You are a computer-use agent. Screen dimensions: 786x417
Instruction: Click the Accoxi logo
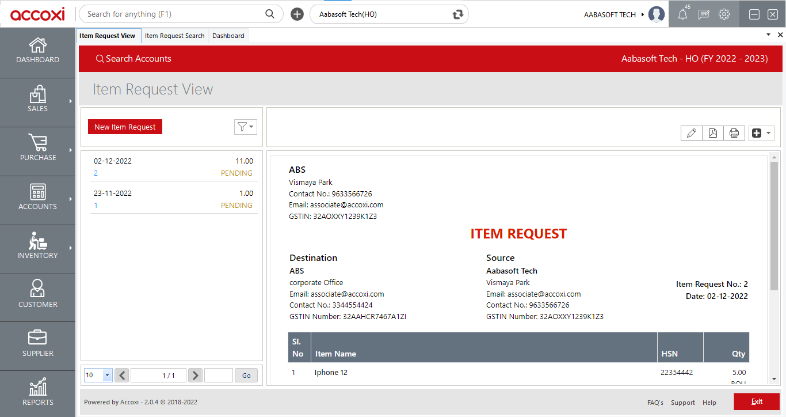point(37,14)
